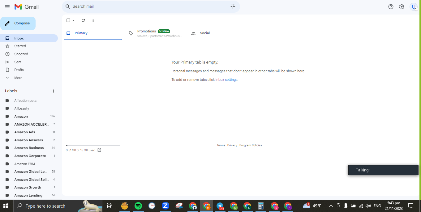Show hidden system tray icons chevron
The width and height of the screenshot is (421, 212).
click(x=331, y=206)
